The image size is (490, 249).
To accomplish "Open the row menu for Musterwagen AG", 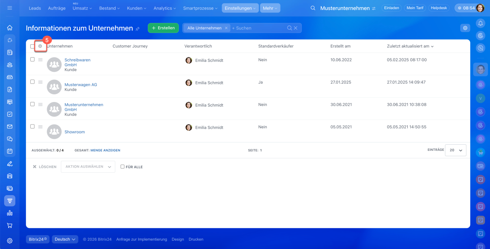I will pyautogui.click(x=40, y=82).
